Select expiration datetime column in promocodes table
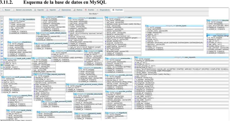231x121 pixels. 118,65
